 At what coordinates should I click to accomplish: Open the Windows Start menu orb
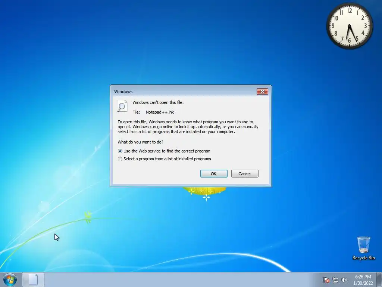pos(10,280)
